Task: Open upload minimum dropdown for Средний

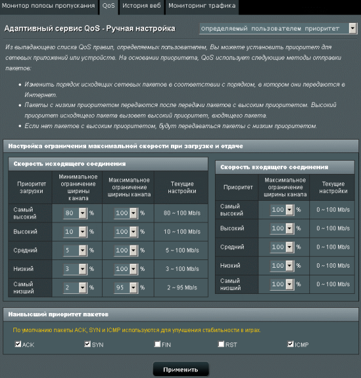Action: point(75,251)
